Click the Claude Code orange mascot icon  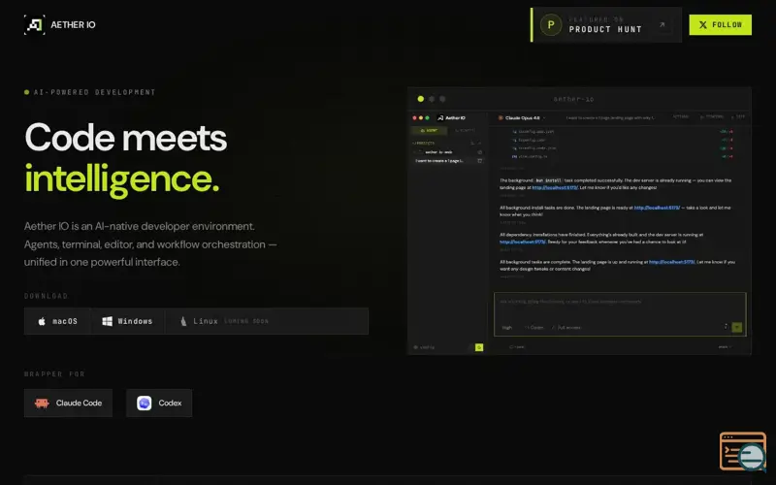coord(42,403)
